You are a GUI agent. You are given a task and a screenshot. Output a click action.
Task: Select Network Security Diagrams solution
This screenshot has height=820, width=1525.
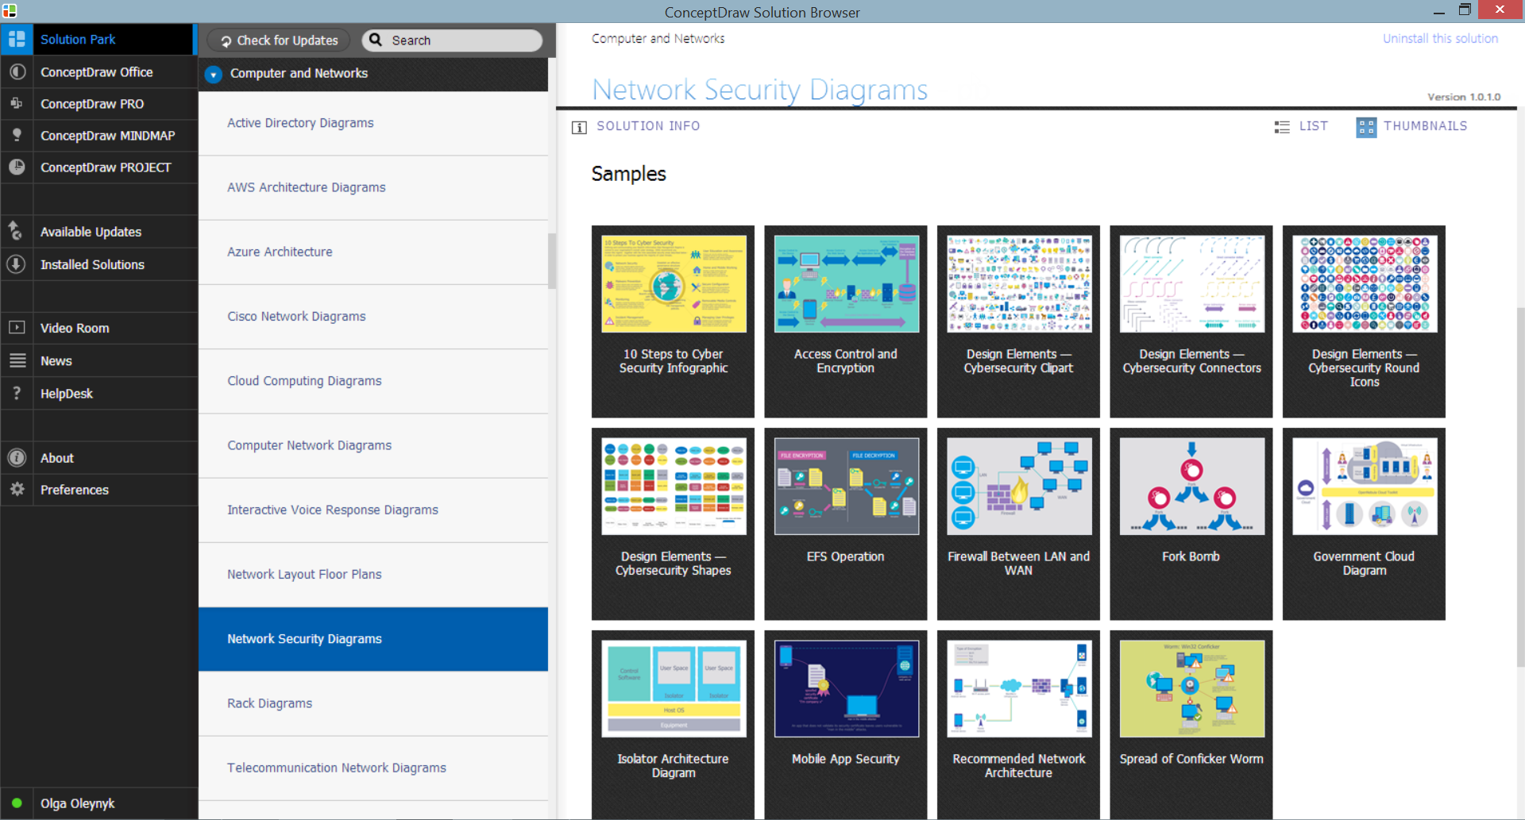point(373,639)
